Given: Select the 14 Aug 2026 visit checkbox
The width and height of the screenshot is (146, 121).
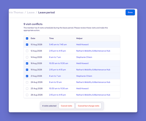Looking at the screenshot, I should click(x=27, y=57).
